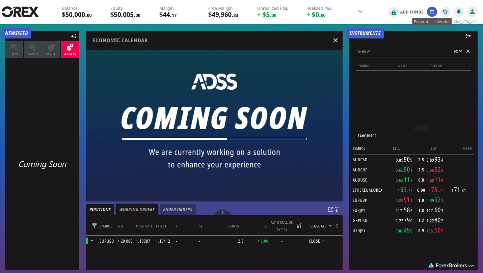Open the FX category dropdown

[x=458, y=51]
